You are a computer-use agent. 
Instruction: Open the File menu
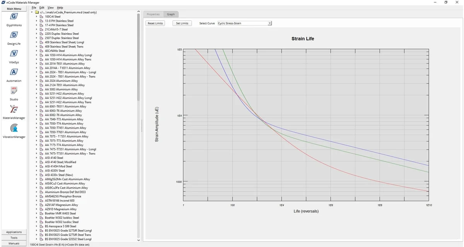click(x=34, y=8)
